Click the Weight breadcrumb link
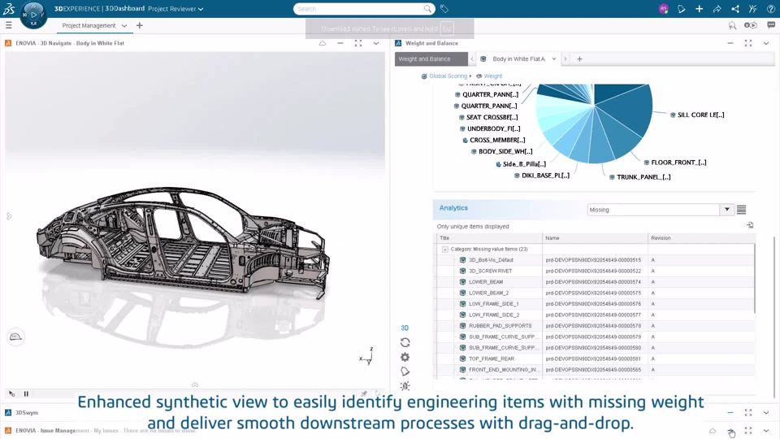This screenshot has width=780, height=439. coord(492,76)
